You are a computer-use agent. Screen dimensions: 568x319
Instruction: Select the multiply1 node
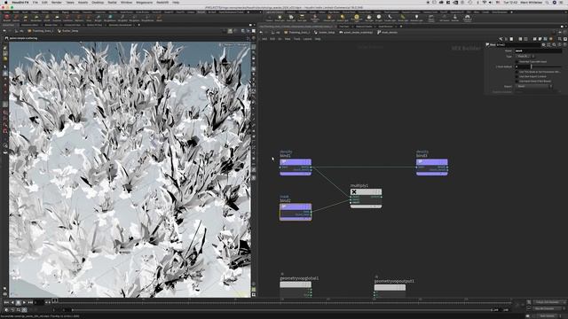366,198
